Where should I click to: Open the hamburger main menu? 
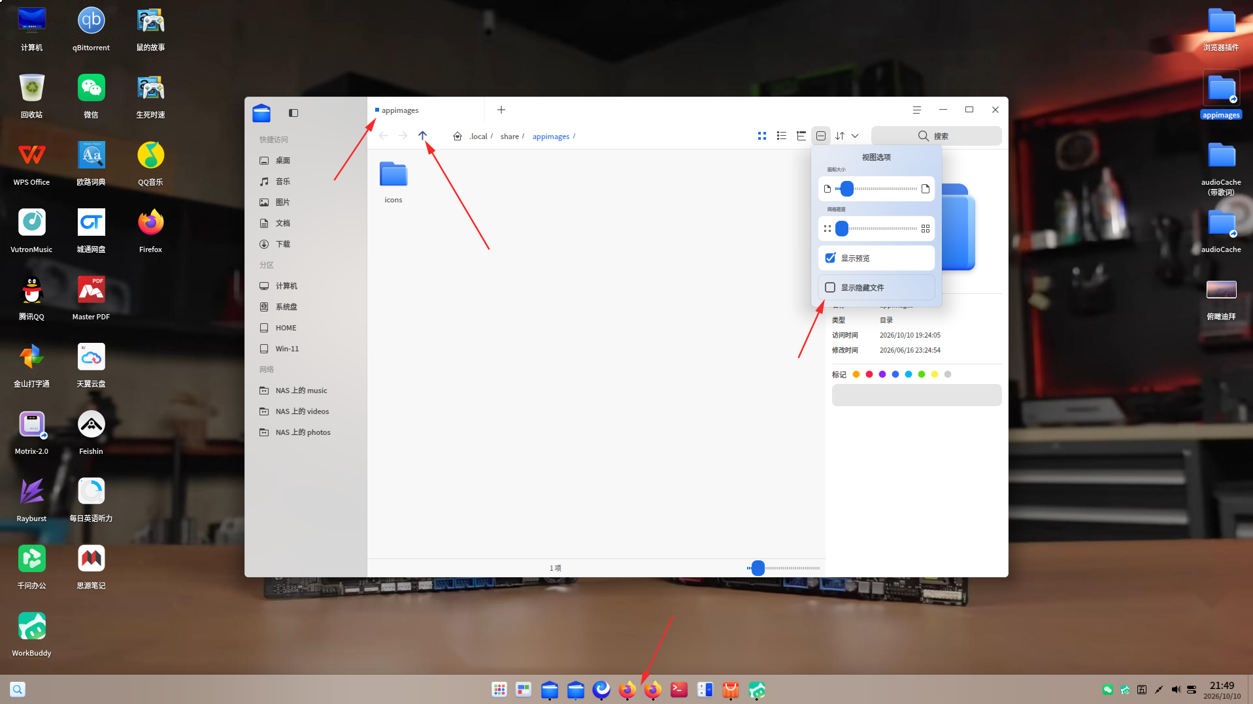[917, 110]
